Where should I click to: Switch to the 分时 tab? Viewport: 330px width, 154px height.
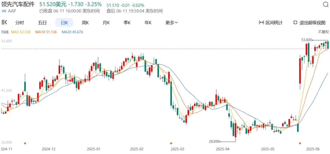pos(20,23)
